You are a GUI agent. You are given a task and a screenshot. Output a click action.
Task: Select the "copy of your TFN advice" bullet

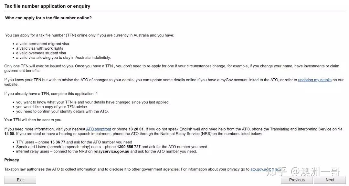[x=52, y=107]
